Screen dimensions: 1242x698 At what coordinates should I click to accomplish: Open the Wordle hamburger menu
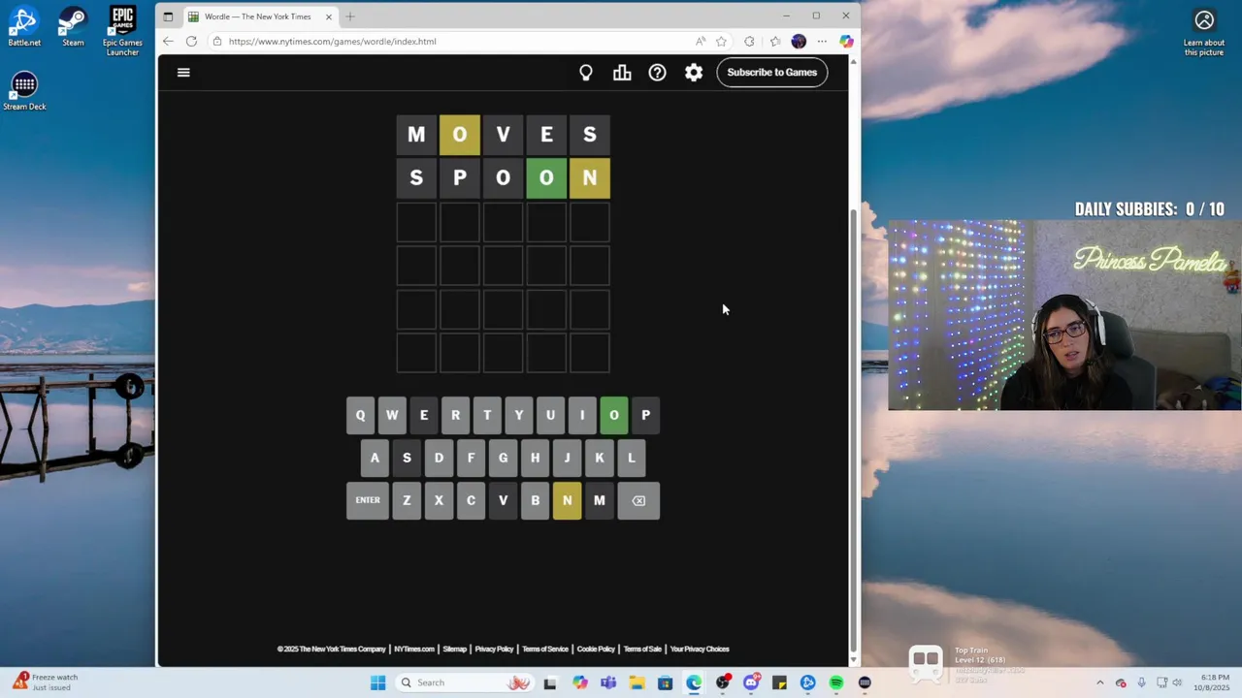click(x=183, y=72)
